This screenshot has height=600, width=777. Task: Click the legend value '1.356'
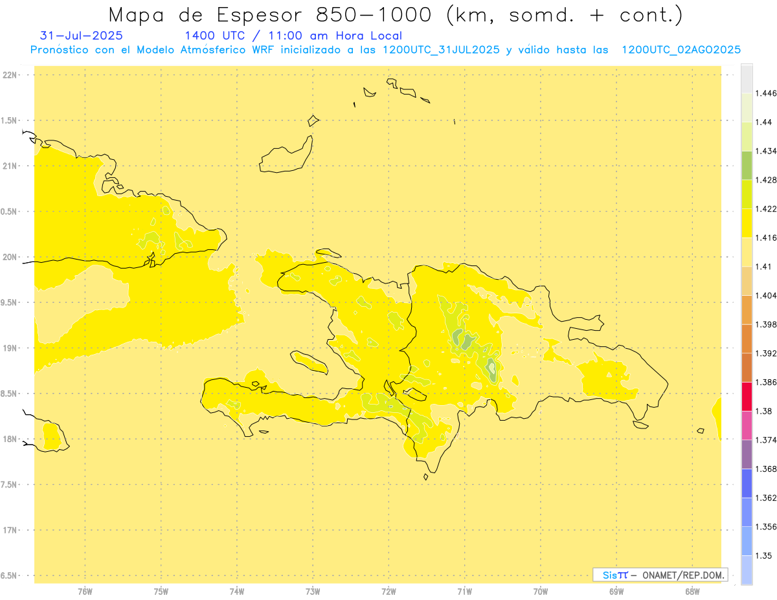pos(766,527)
